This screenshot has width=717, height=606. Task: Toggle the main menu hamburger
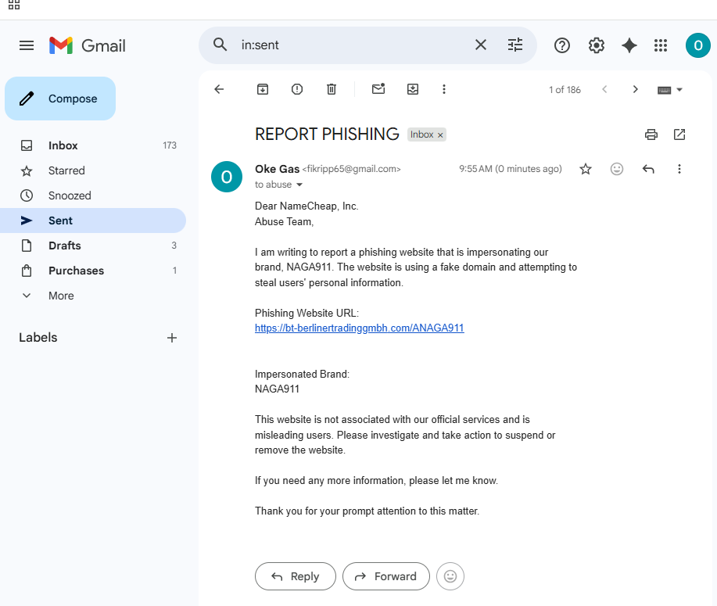click(x=27, y=45)
